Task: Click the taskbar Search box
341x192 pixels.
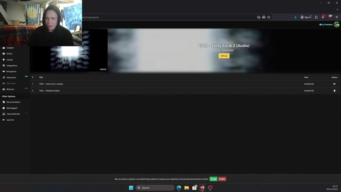Action: [155, 188]
